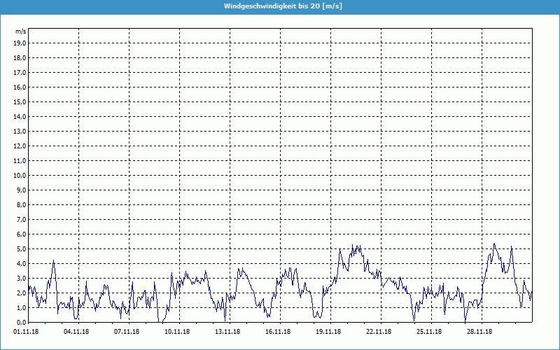
Task: Select the 04.11.18 date label
Action: click(x=78, y=332)
